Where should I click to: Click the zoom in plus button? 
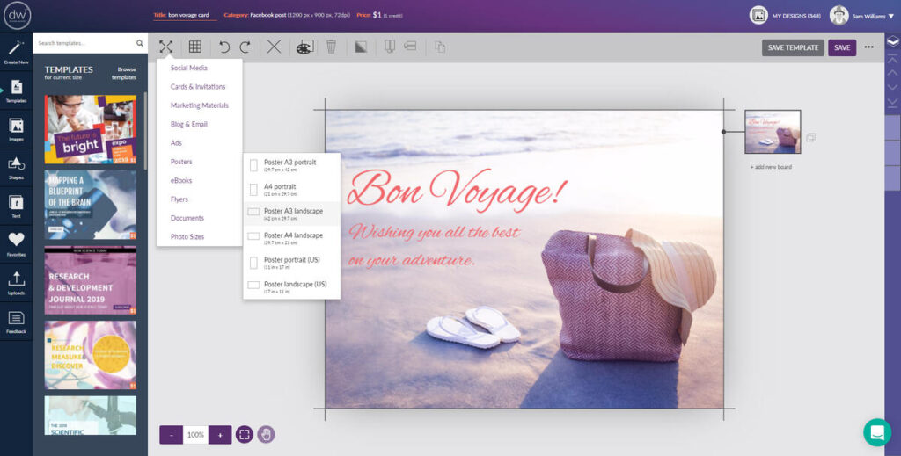[220, 434]
